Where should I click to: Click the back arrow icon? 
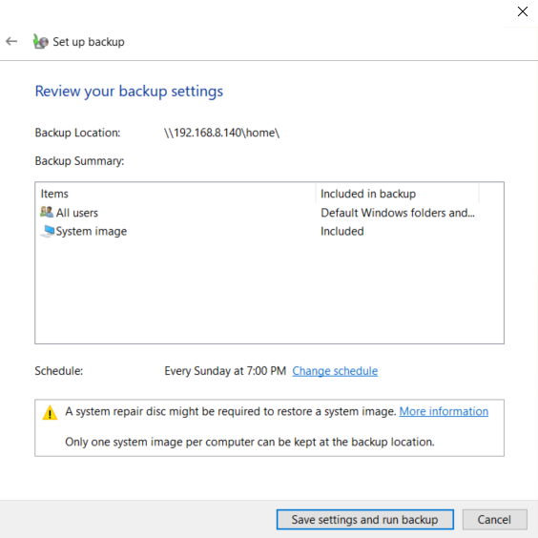coord(11,42)
